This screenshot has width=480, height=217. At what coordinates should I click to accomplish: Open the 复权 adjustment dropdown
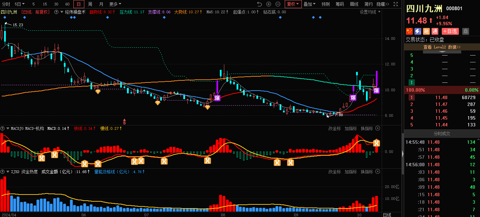point(293,4)
